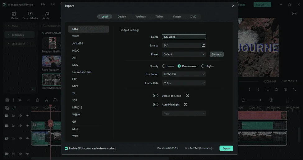Screen dimensions: 303x160
Task: Switch to the TikTok export tab
Action: (x=159, y=16)
